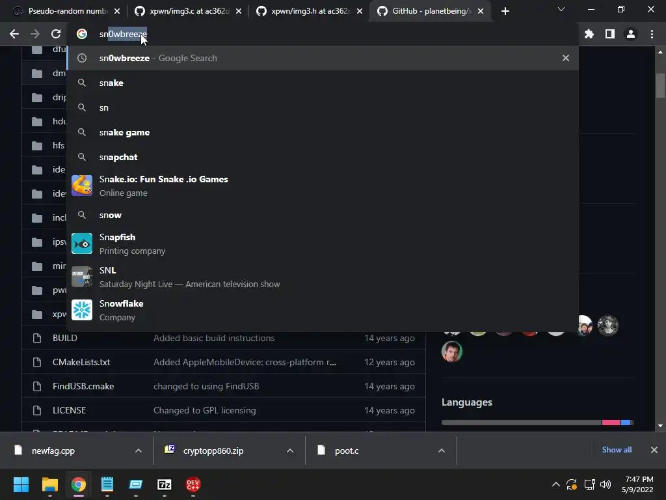Open the SNL thumbnail suggestion
Screen dimensions: 666x500
[x=82, y=277]
